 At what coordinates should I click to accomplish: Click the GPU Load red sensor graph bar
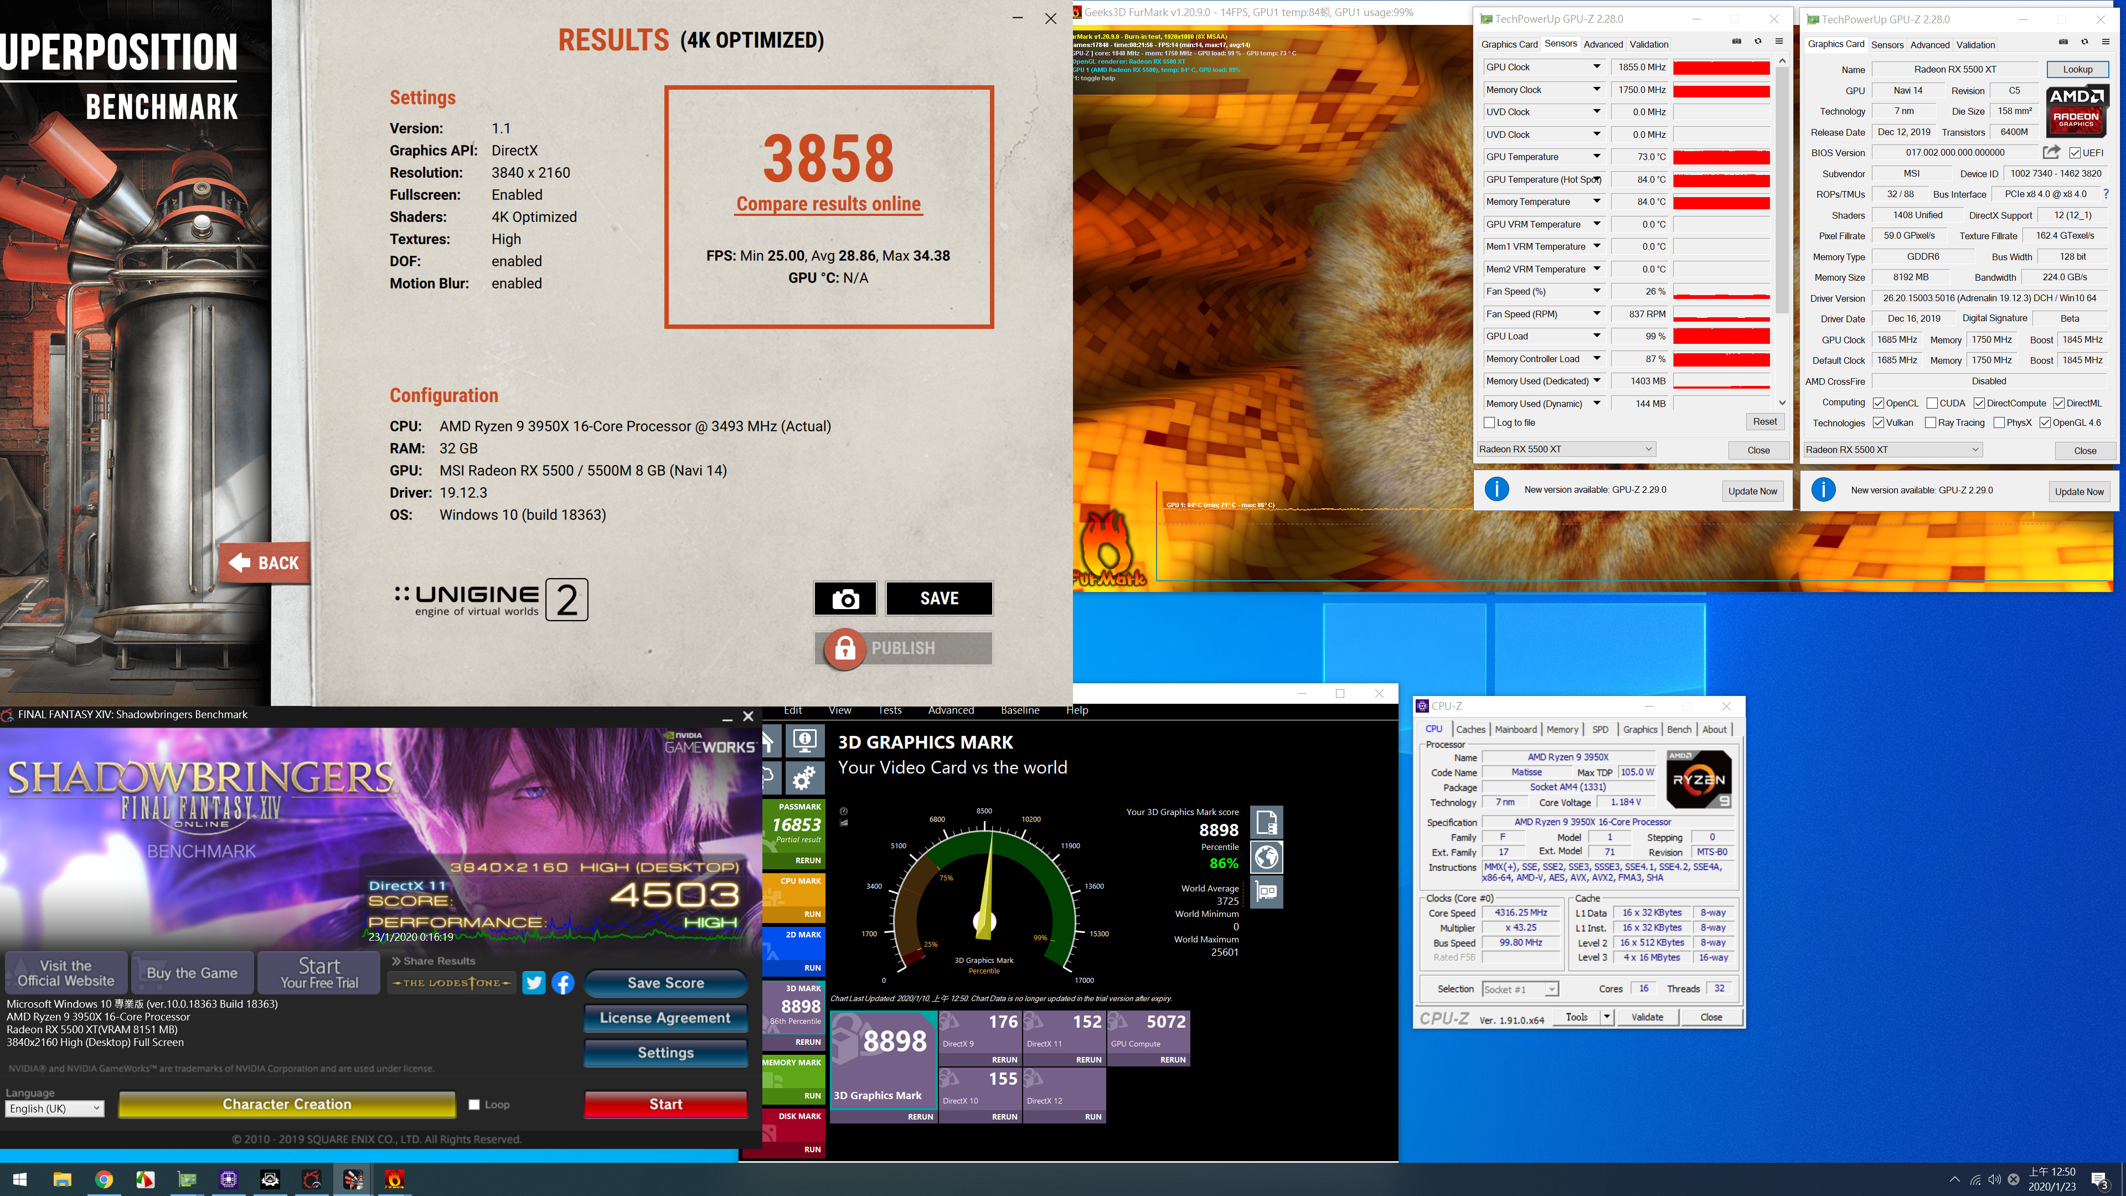(1721, 336)
